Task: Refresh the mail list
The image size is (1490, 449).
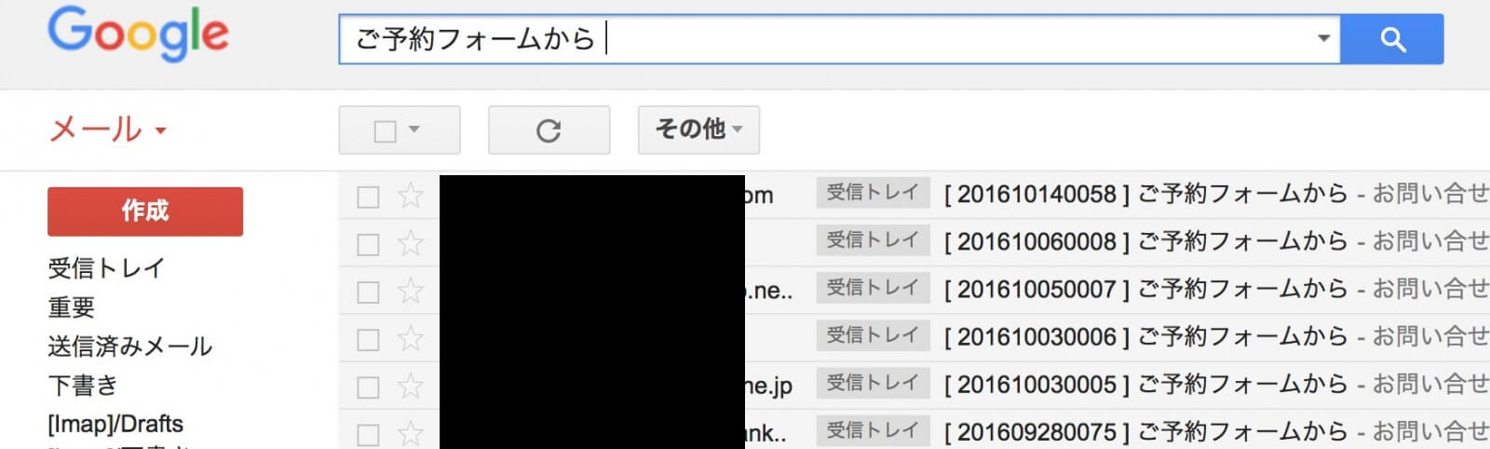Action: (x=549, y=130)
